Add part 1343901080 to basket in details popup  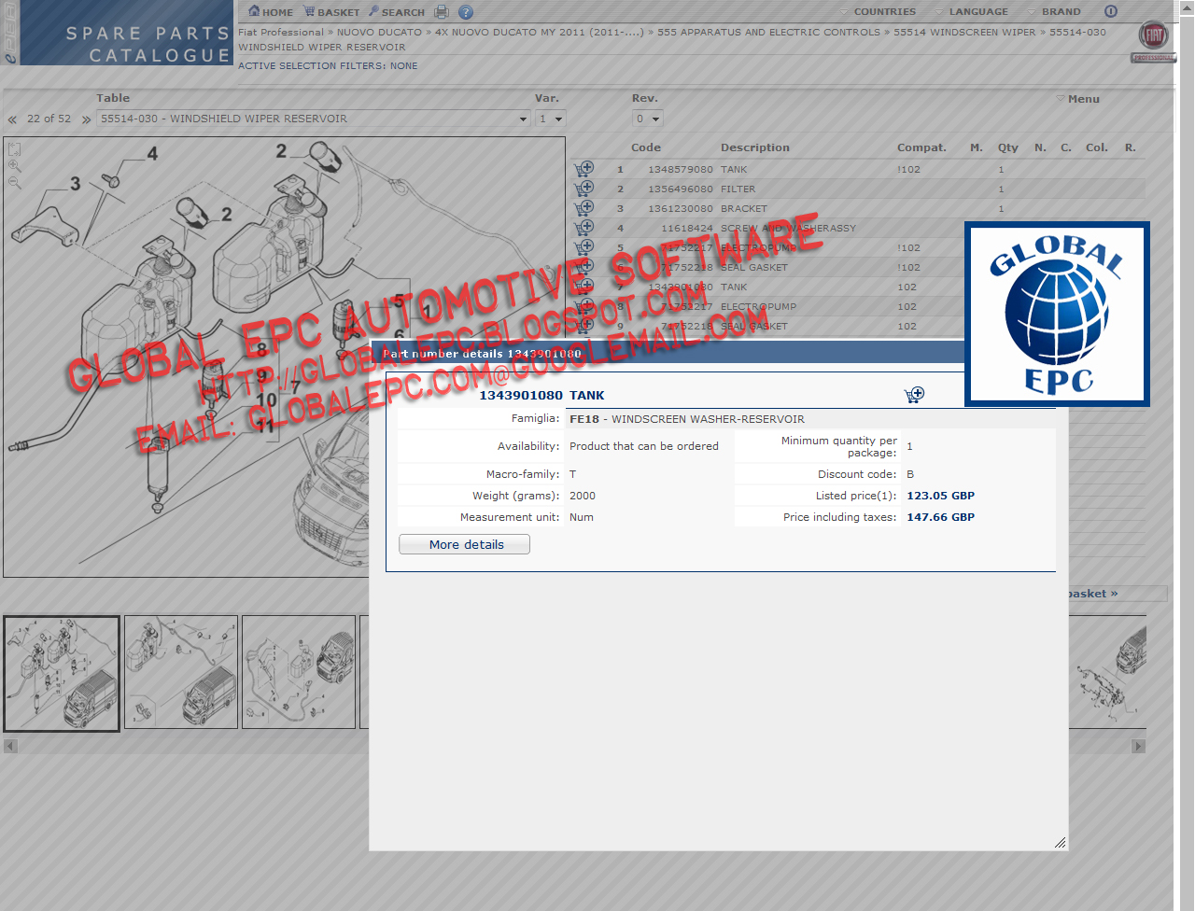click(914, 395)
